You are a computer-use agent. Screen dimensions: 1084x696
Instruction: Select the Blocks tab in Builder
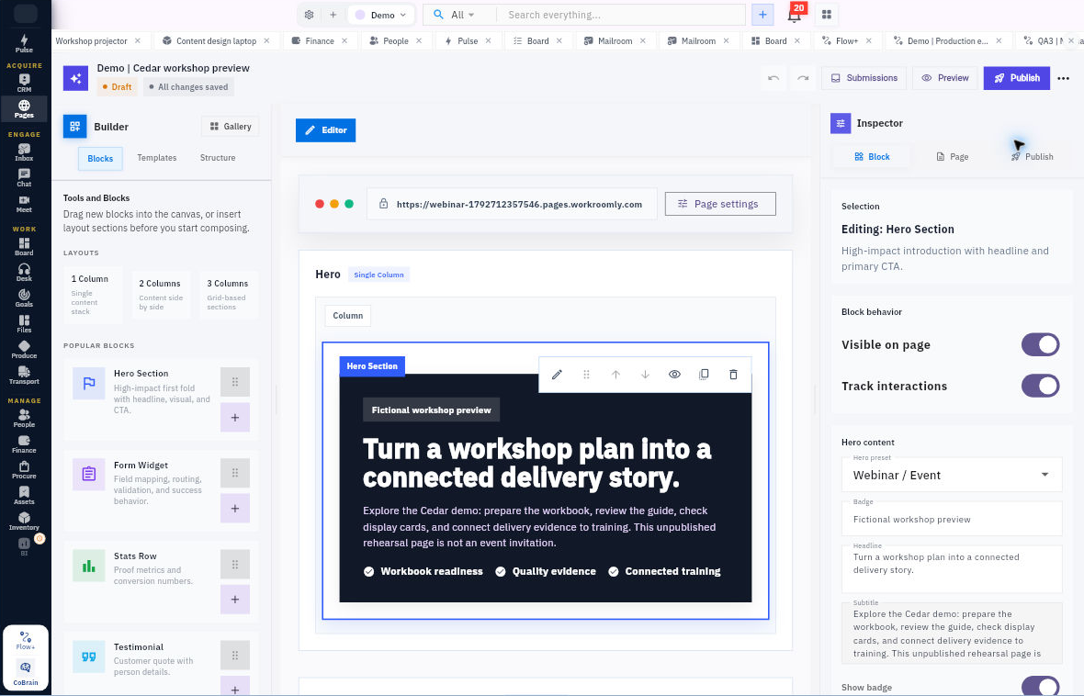click(100, 158)
